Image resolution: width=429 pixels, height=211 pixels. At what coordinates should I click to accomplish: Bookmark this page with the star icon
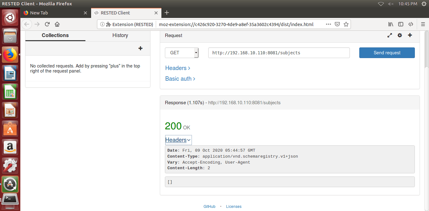pyautogui.click(x=346, y=24)
